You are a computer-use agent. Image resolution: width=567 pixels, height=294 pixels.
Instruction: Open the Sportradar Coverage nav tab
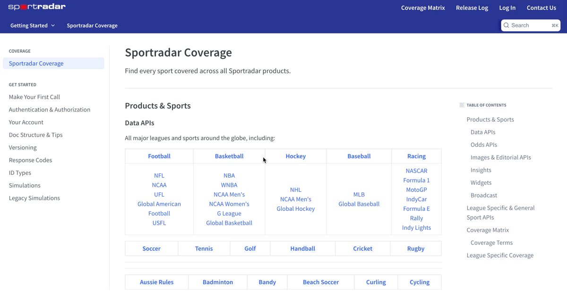(92, 25)
